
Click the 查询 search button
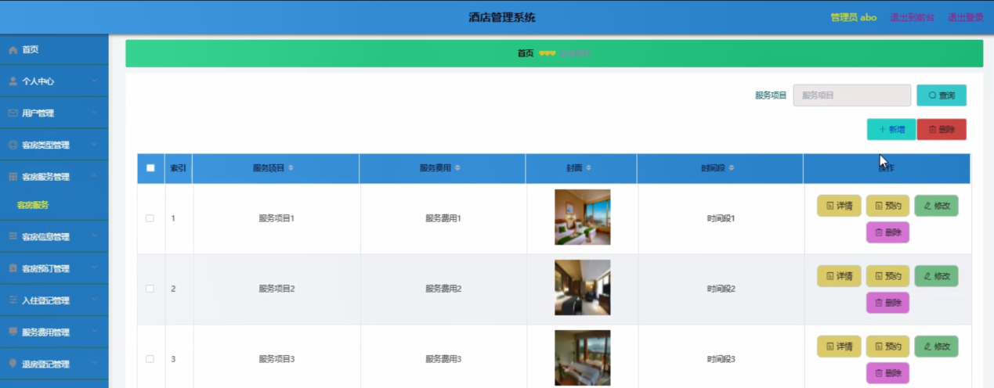coord(942,95)
